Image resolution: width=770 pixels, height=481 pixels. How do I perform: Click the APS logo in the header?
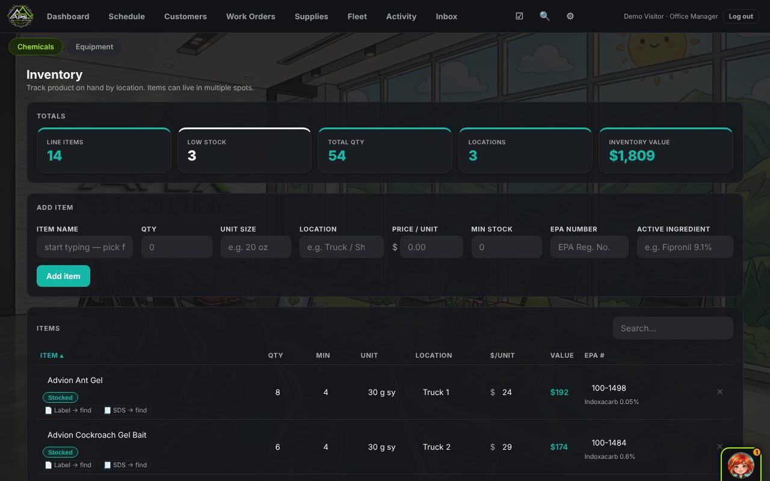(20, 16)
